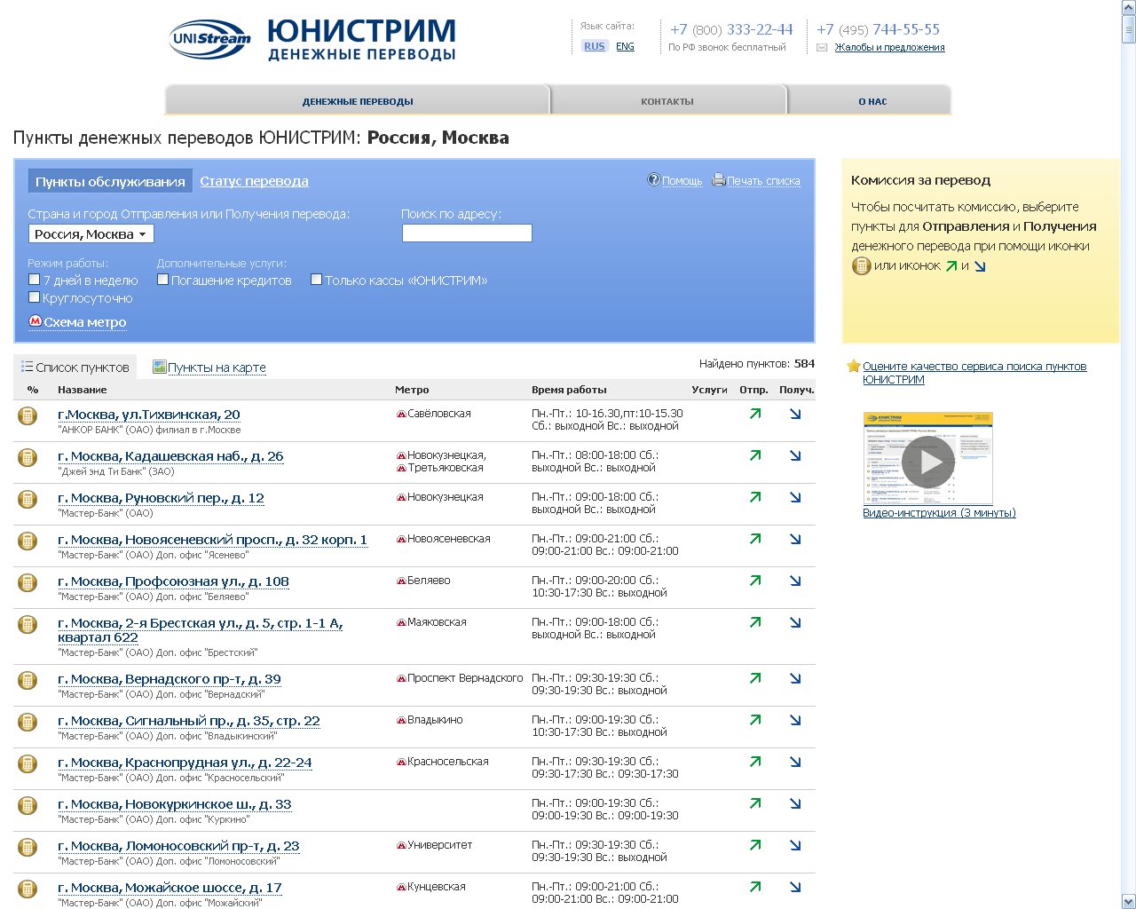1136x909 pixels.
Task: Click send arrow for Кадашевская наб. row
Action: [755, 455]
